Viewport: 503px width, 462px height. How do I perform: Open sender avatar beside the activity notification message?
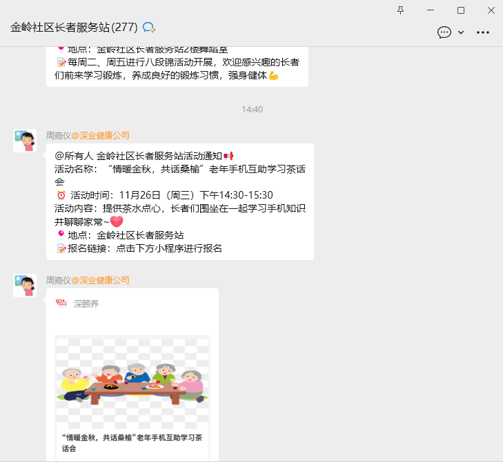[x=26, y=141]
